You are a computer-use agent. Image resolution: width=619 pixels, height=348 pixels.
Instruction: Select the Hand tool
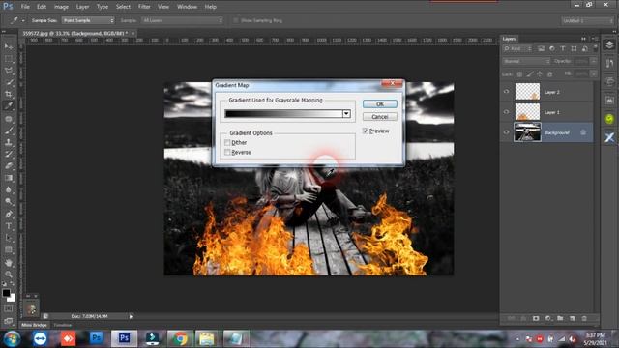tap(9, 262)
